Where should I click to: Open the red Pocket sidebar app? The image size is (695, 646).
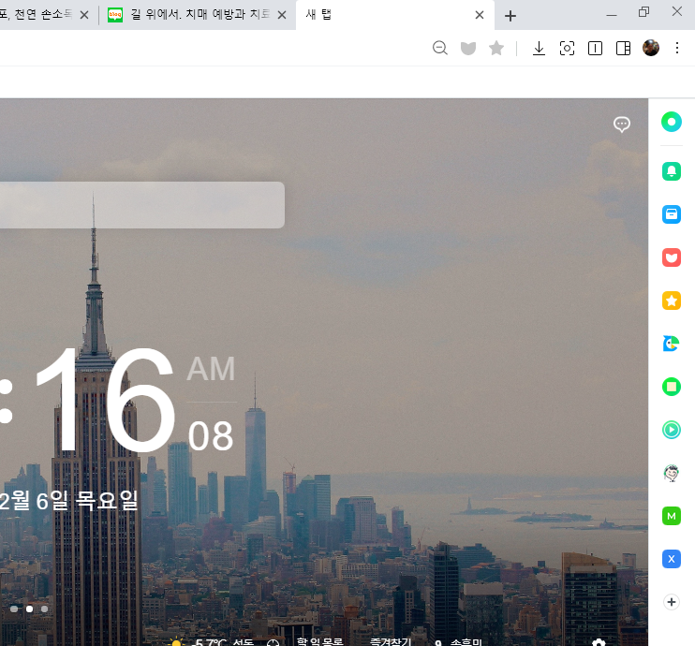tap(671, 257)
